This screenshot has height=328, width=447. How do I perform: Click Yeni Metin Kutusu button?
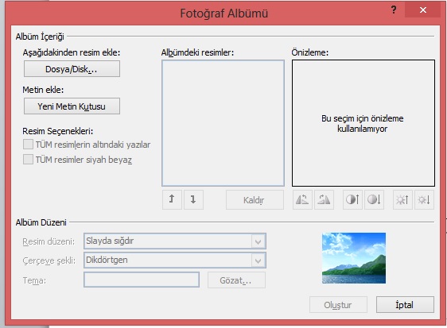click(72, 106)
